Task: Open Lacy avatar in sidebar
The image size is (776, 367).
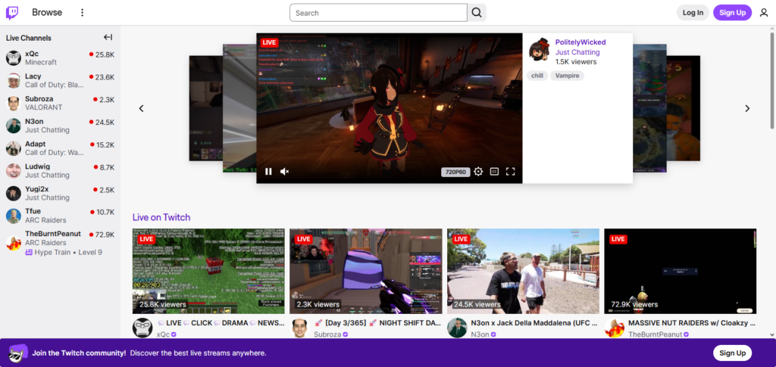Action: tap(14, 80)
